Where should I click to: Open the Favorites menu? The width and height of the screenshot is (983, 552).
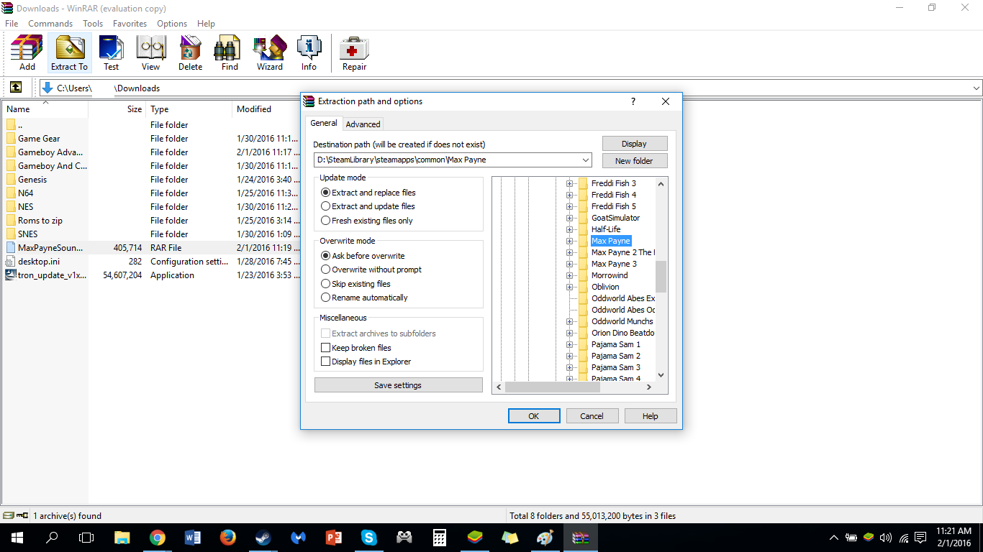[130, 24]
